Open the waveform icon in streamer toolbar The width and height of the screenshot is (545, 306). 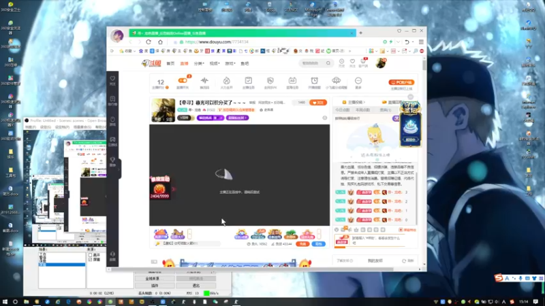(204, 82)
